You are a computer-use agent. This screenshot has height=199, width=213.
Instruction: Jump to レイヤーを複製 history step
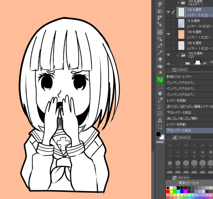pos(190,100)
